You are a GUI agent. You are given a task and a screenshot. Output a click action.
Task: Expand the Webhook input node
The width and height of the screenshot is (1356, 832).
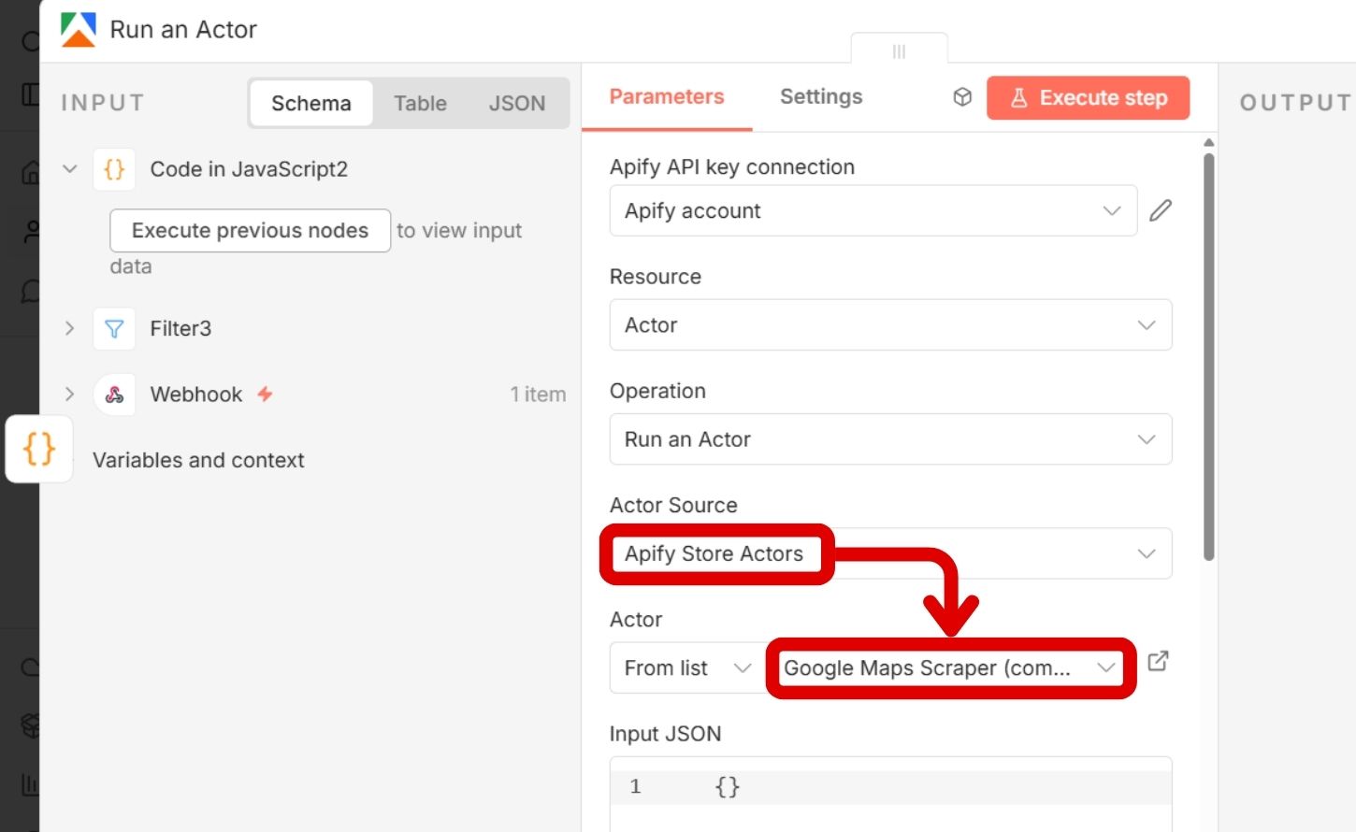(x=69, y=394)
